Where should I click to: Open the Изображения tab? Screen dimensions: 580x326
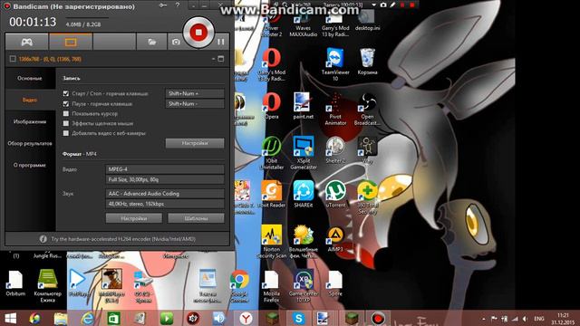30,121
